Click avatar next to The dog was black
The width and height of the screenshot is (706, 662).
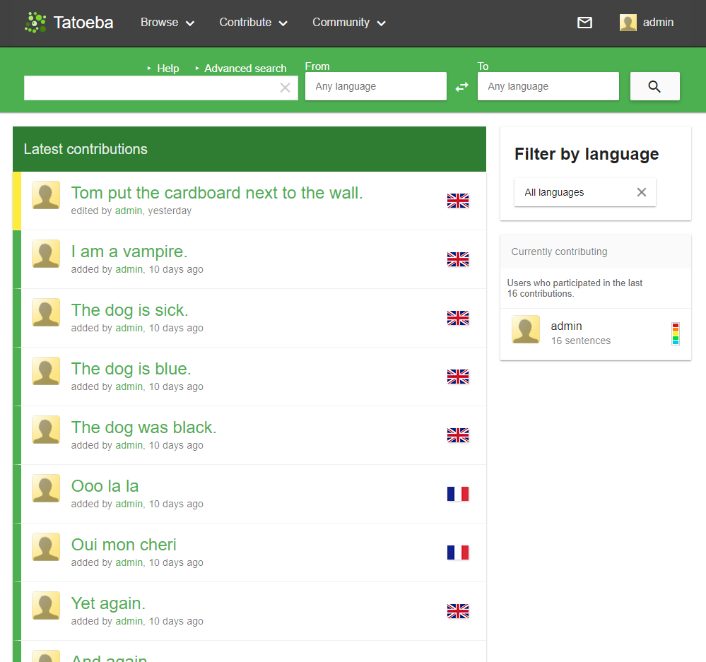tap(46, 430)
